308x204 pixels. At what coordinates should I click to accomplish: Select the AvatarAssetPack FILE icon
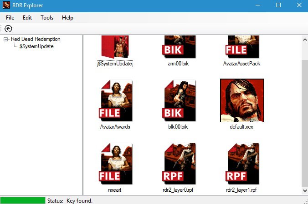point(242,47)
